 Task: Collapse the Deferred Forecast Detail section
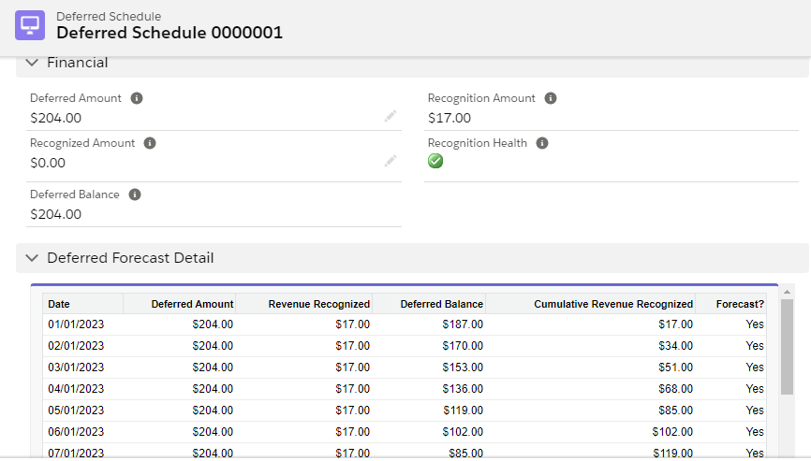[x=33, y=258]
